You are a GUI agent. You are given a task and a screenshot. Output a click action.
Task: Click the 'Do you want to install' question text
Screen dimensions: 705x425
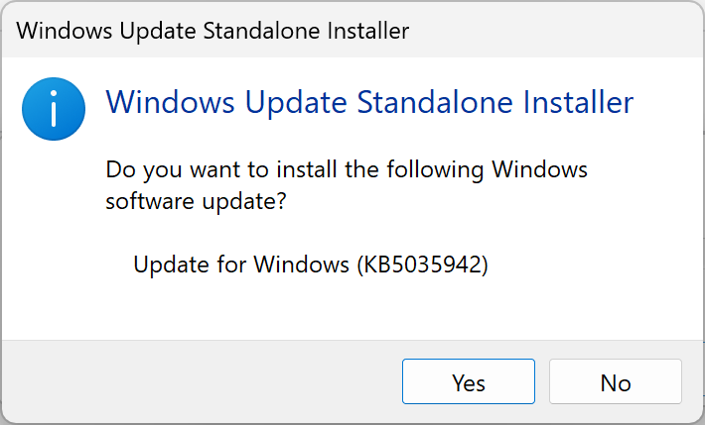[x=347, y=169]
